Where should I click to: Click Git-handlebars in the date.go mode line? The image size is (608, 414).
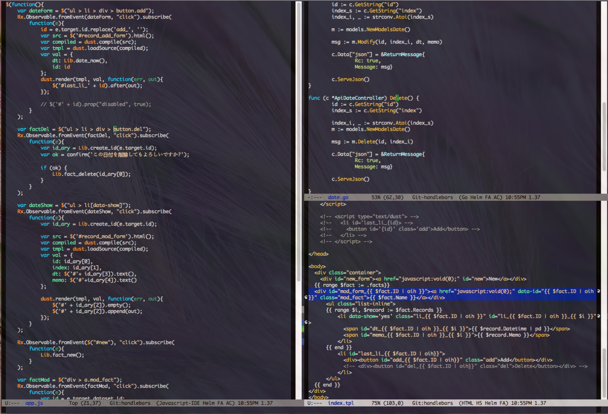(x=432, y=197)
